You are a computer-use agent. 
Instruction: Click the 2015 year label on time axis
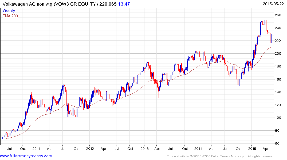(x=252, y=149)
